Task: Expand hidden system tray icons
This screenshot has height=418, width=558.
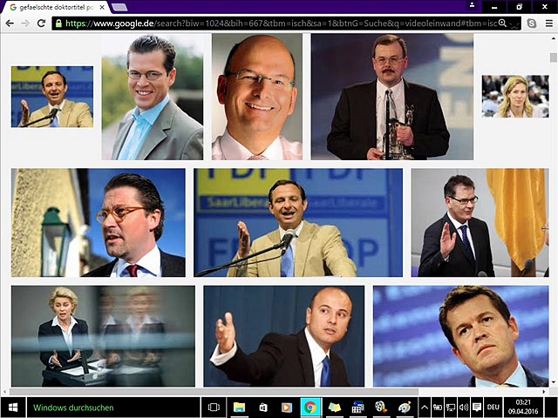Action: 425,407
